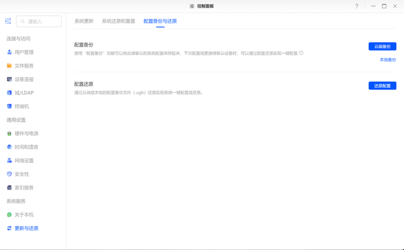Click the 网络设置 icon

9,160
